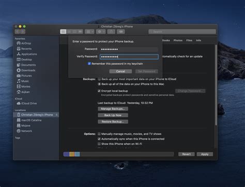Click Restore Backup button
Image resolution: width=245 pixels, height=187 pixels.
pyautogui.click(x=113, y=122)
